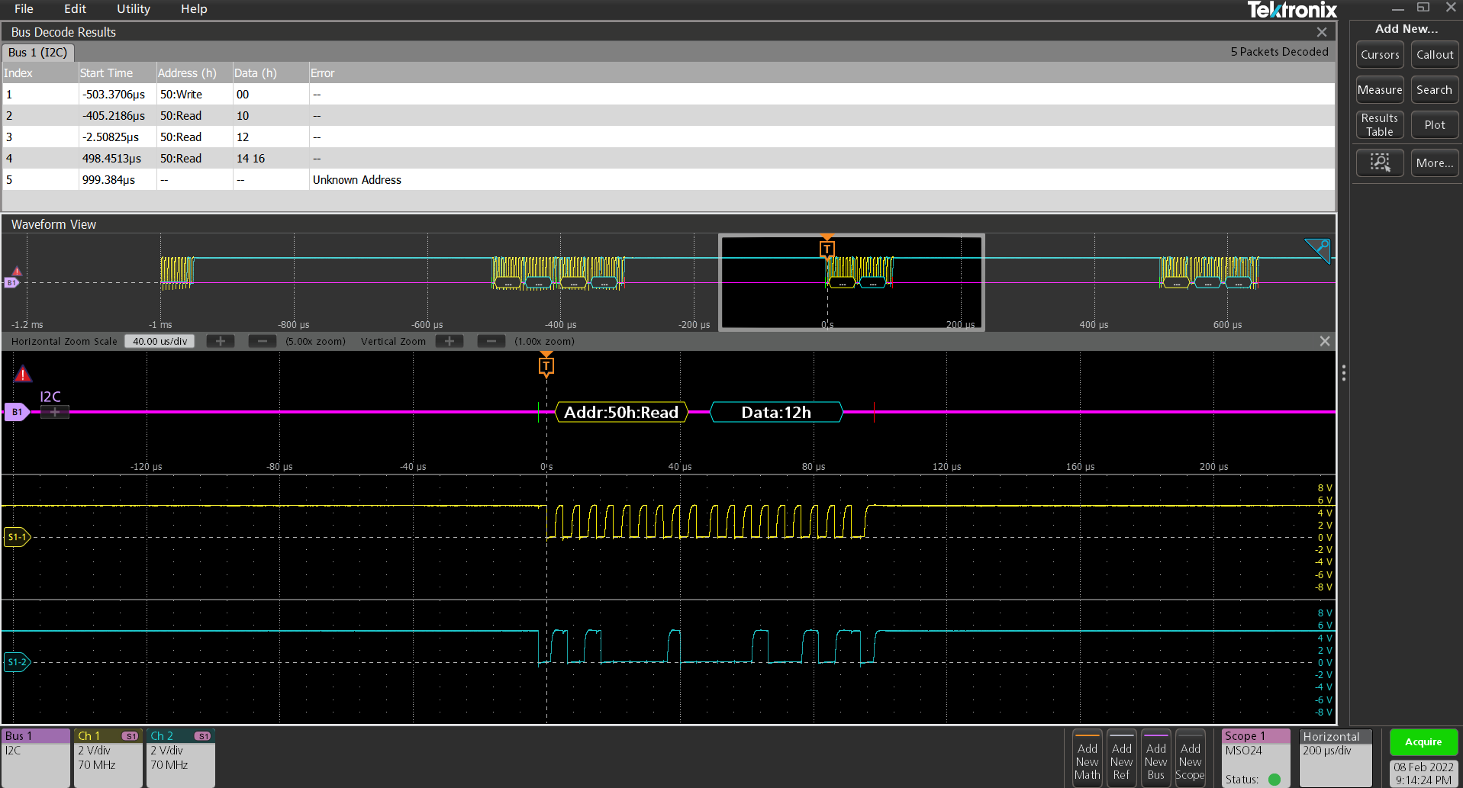Click the warning triangle in Waveform View
The height and width of the screenshot is (788, 1463).
(22, 373)
